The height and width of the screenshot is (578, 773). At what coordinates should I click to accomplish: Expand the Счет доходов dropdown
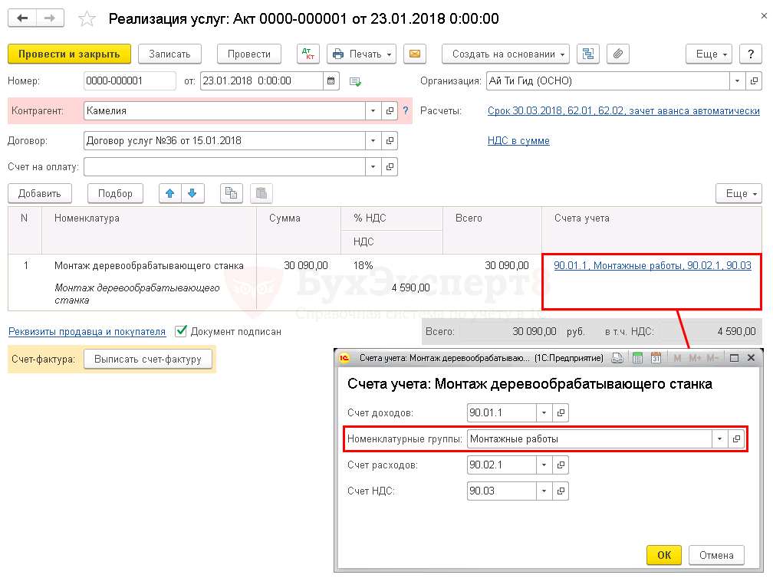click(x=544, y=413)
